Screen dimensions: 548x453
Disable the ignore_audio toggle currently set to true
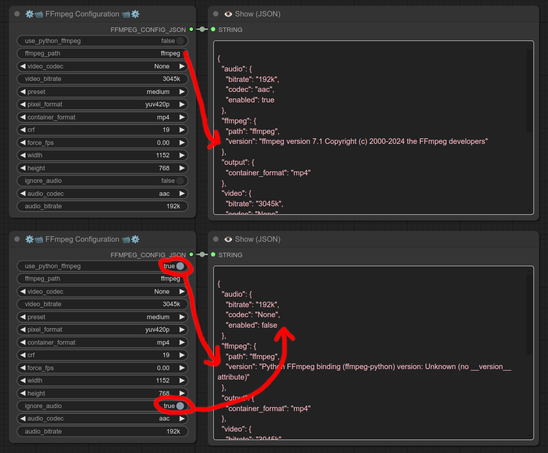[x=179, y=406]
